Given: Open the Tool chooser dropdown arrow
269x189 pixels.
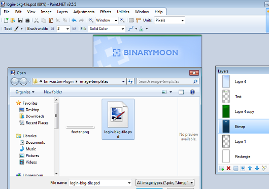Looking at the screenshot, I should [x=22, y=29].
